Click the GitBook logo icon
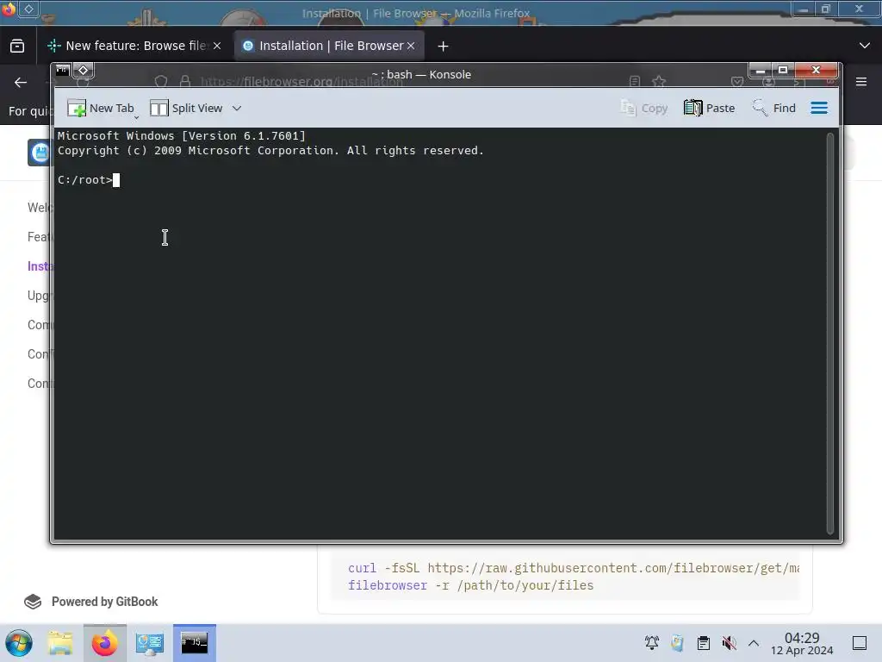The height and width of the screenshot is (662, 882). 33,602
